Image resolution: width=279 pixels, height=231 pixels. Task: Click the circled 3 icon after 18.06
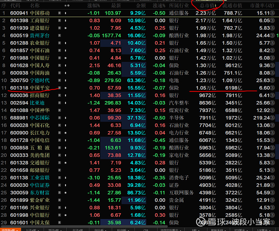click(272, 133)
